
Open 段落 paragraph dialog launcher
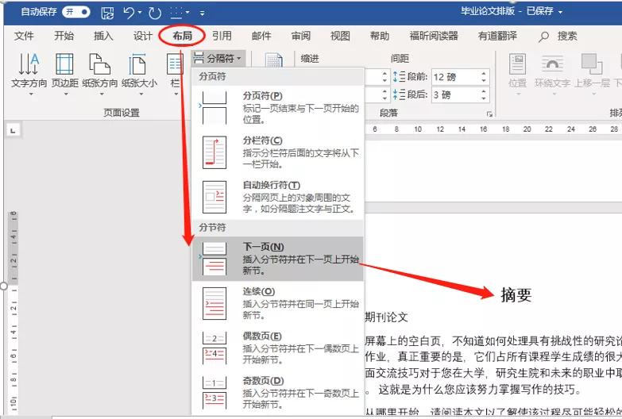click(489, 114)
